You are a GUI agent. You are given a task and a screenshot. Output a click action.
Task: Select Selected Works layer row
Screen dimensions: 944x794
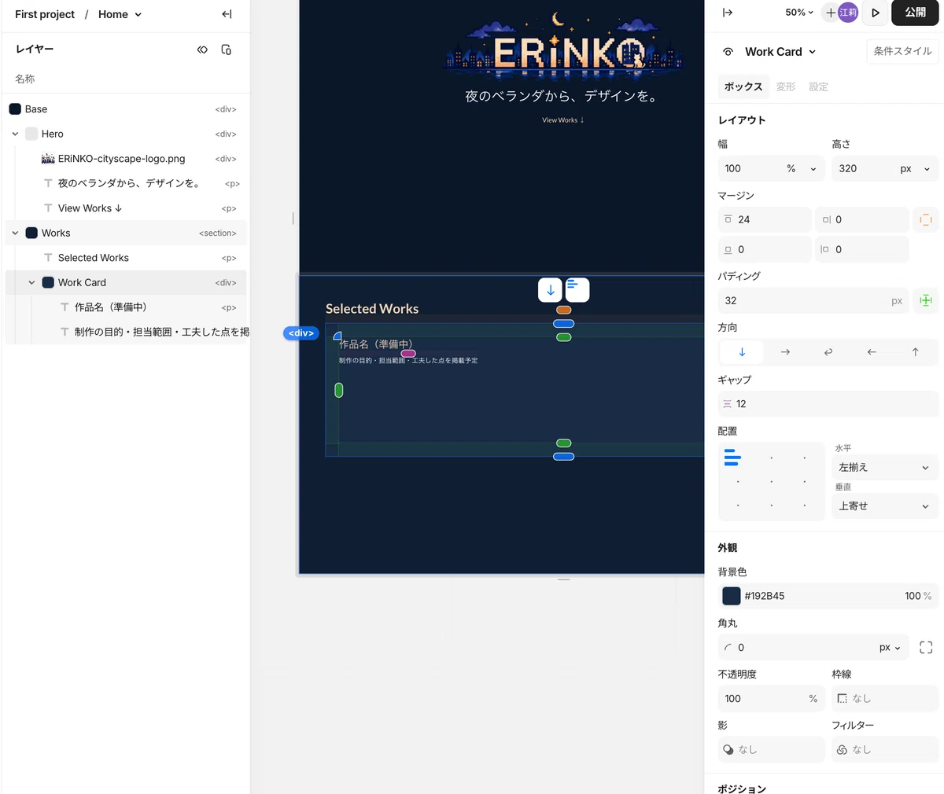coord(126,258)
